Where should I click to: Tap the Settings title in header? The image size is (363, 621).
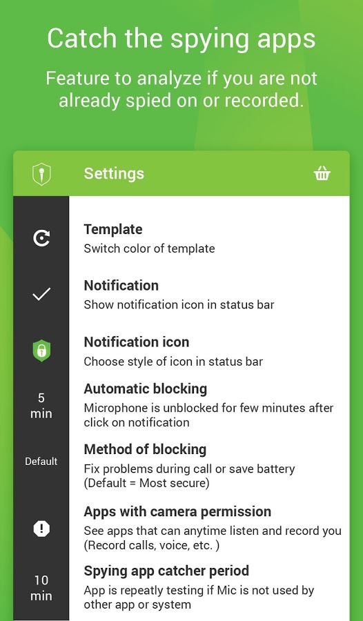[114, 173]
